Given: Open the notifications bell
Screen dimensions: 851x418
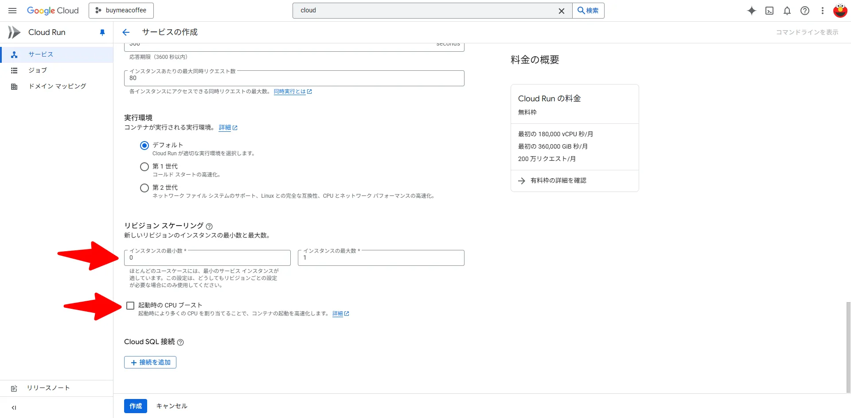Looking at the screenshot, I should coord(787,11).
